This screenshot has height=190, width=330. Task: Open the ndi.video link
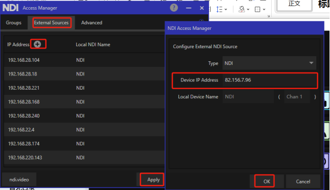19,179
